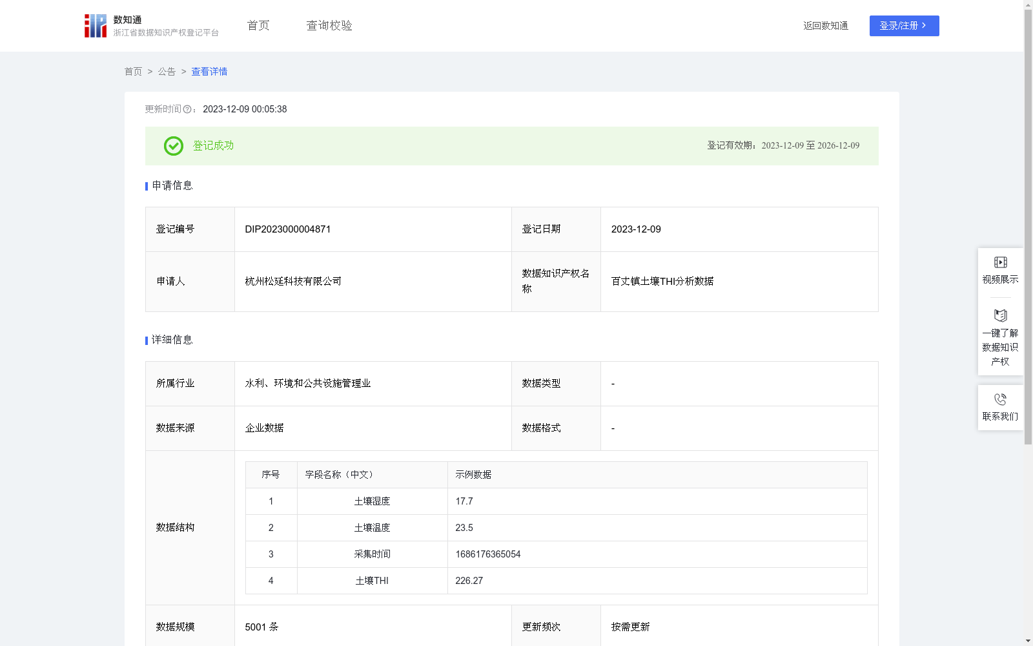The width and height of the screenshot is (1033, 646).
Task: Select sample value 17.7
Action: 464,501
